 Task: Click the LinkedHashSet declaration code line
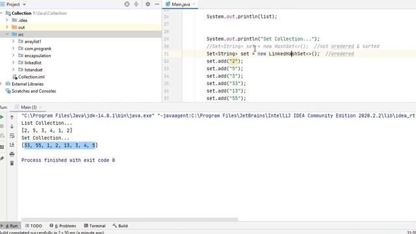[x=280, y=54]
